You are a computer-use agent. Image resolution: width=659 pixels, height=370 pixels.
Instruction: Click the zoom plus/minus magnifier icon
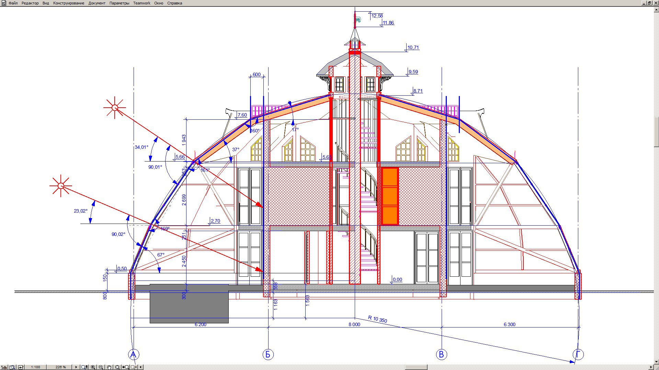(x=84, y=367)
